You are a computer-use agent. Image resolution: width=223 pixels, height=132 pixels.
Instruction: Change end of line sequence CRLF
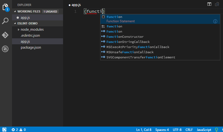click(x=189, y=130)
